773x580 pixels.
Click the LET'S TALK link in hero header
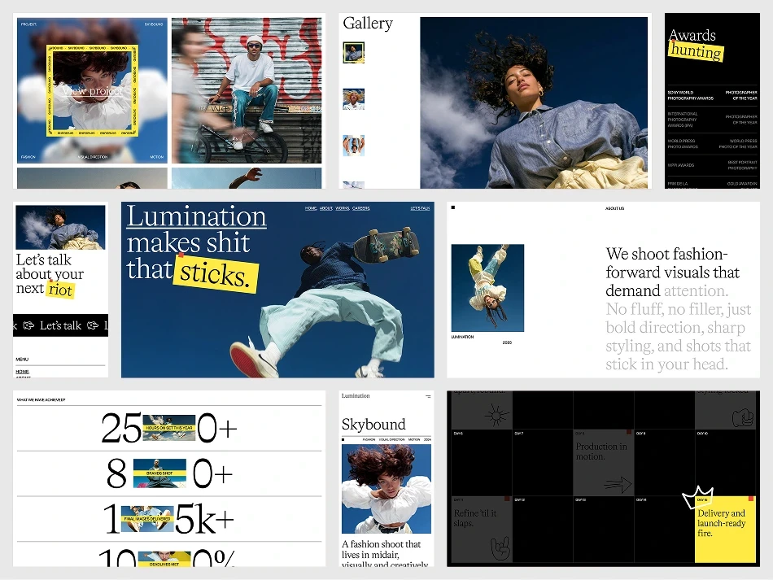420,208
